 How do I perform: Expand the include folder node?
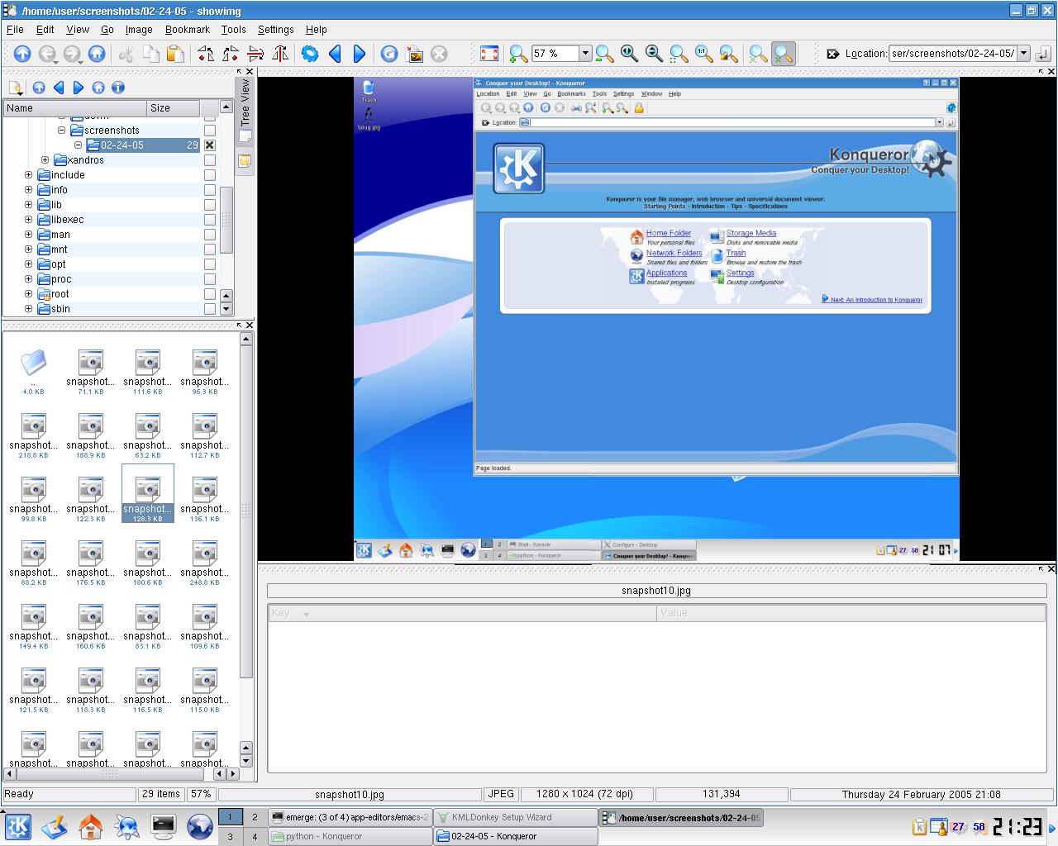point(28,175)
